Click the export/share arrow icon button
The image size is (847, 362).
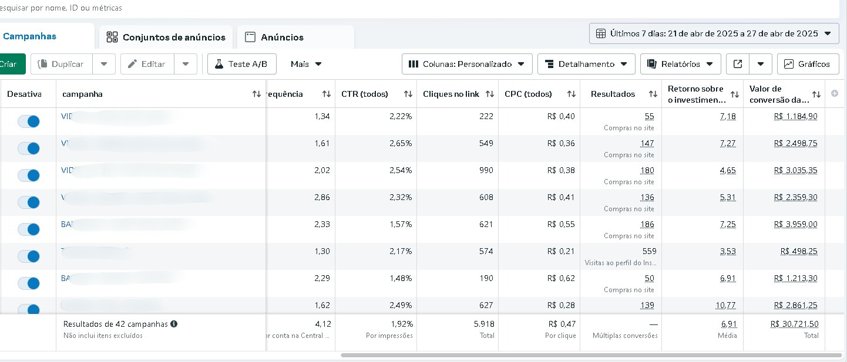tap(737, 64)
